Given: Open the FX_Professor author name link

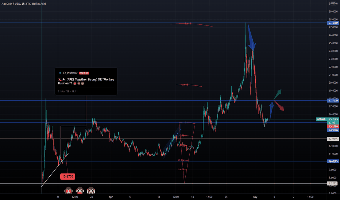Looking at the screenshot, I should point(70,73).
